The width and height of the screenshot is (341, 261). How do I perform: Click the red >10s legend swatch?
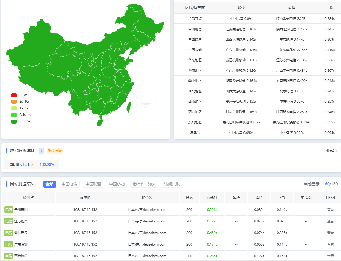click(14, 95)
